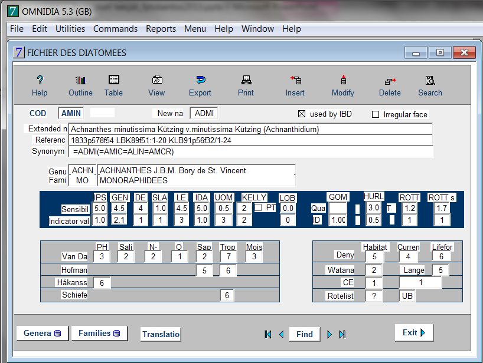
Task: Open the Reports menu
Action: [161, 29]
